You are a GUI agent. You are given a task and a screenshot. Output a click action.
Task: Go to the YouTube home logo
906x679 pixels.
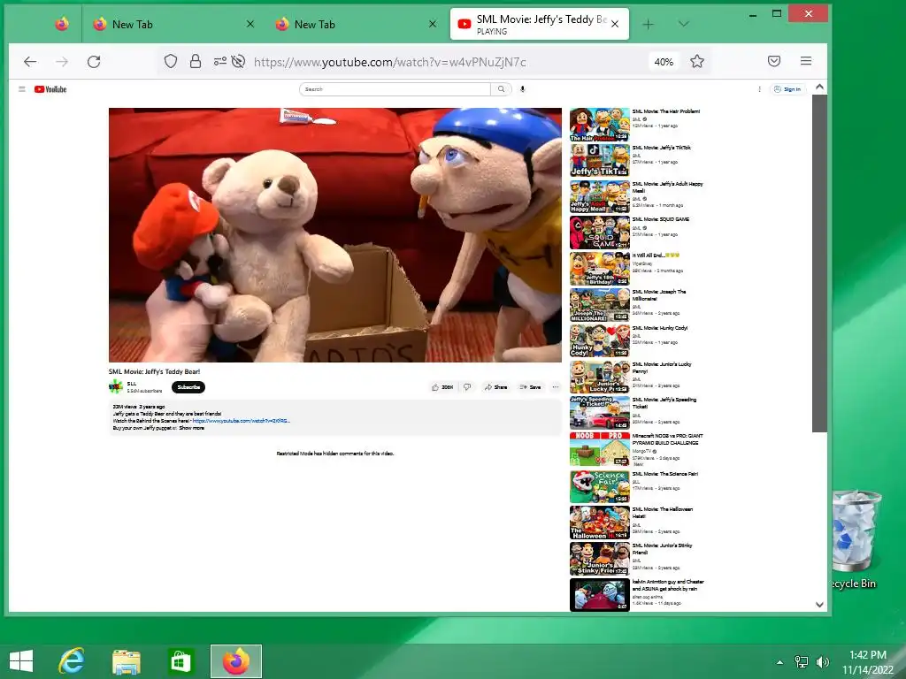[50, 89]
